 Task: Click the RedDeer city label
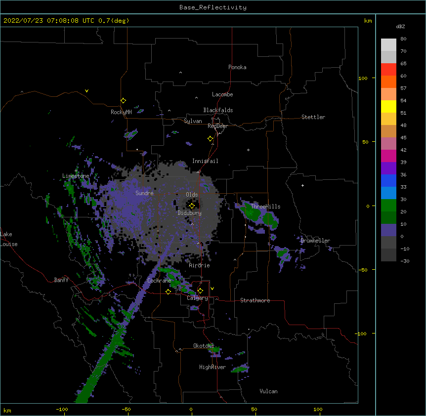(217, 126)
